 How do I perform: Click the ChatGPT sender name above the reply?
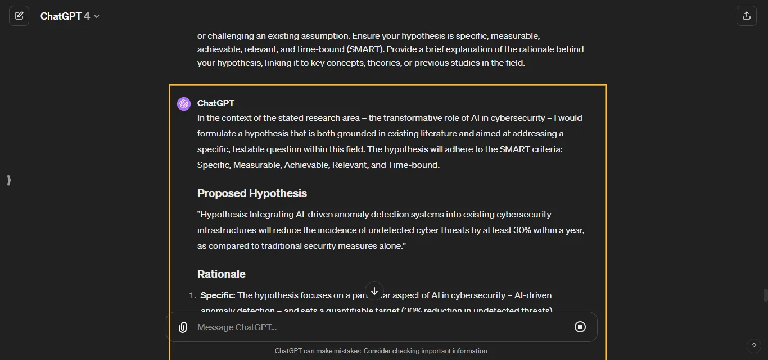[x=215, y=103]
